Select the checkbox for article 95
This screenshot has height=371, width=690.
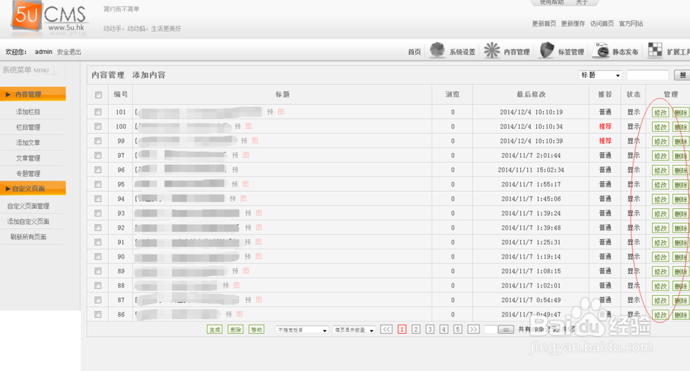[98, 184]
